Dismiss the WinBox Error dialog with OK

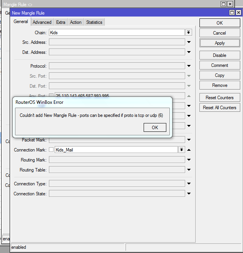coord(155,128)
